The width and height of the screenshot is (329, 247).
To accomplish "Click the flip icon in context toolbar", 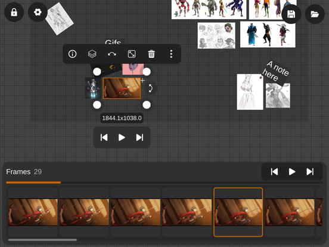I will (112, 54).
